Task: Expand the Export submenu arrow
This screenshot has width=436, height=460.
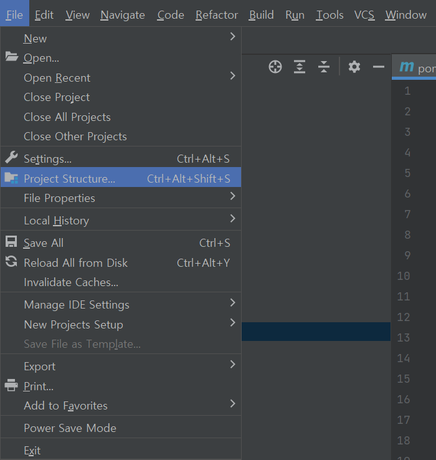Action: coord(232,364)
